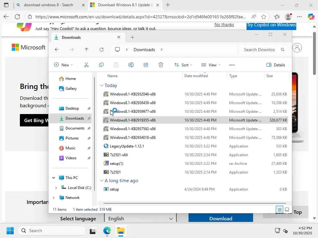Click the Edge browser back arrow
Screen dimensions: 318x238
tap(6, 17)
